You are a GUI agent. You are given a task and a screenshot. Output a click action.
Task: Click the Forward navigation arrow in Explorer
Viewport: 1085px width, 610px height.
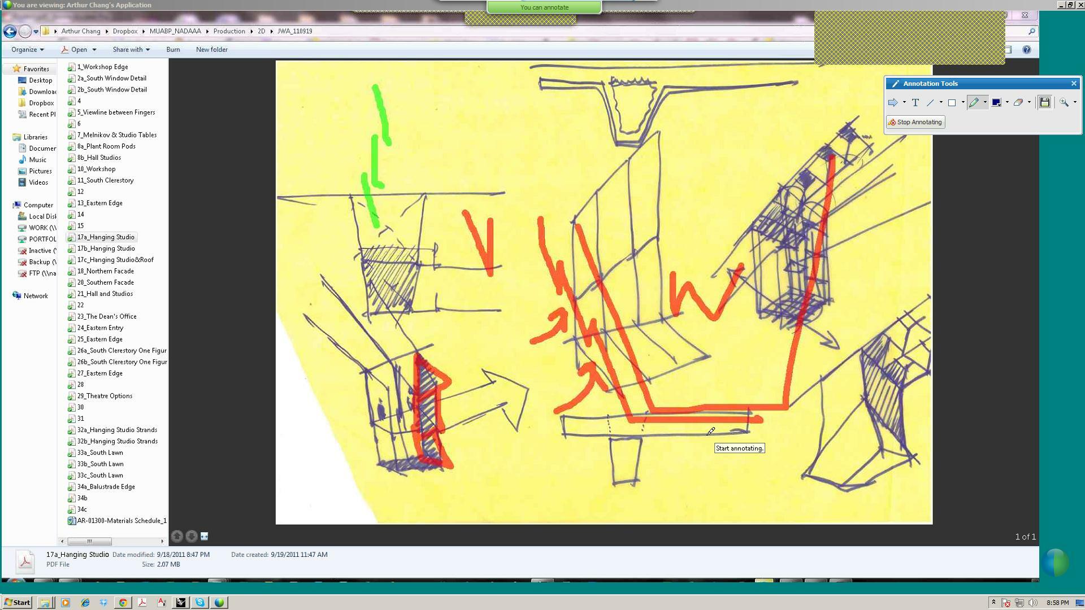coord(25,32)
